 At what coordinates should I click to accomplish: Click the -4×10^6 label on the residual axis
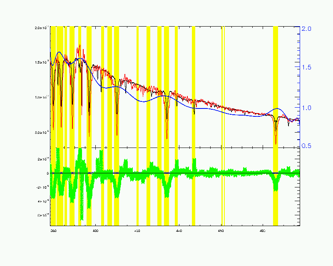[x=43, y=201]
